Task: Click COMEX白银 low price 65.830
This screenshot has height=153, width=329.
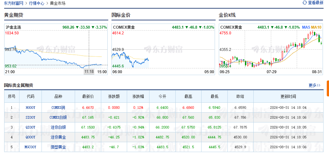Action: (x=214, y=117)
